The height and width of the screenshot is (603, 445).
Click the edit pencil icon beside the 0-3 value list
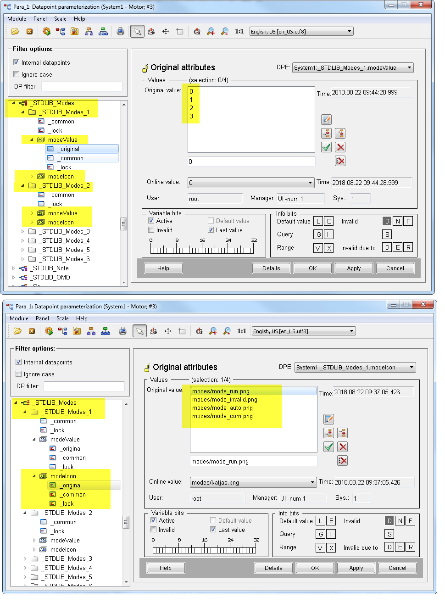click(326, 120)
